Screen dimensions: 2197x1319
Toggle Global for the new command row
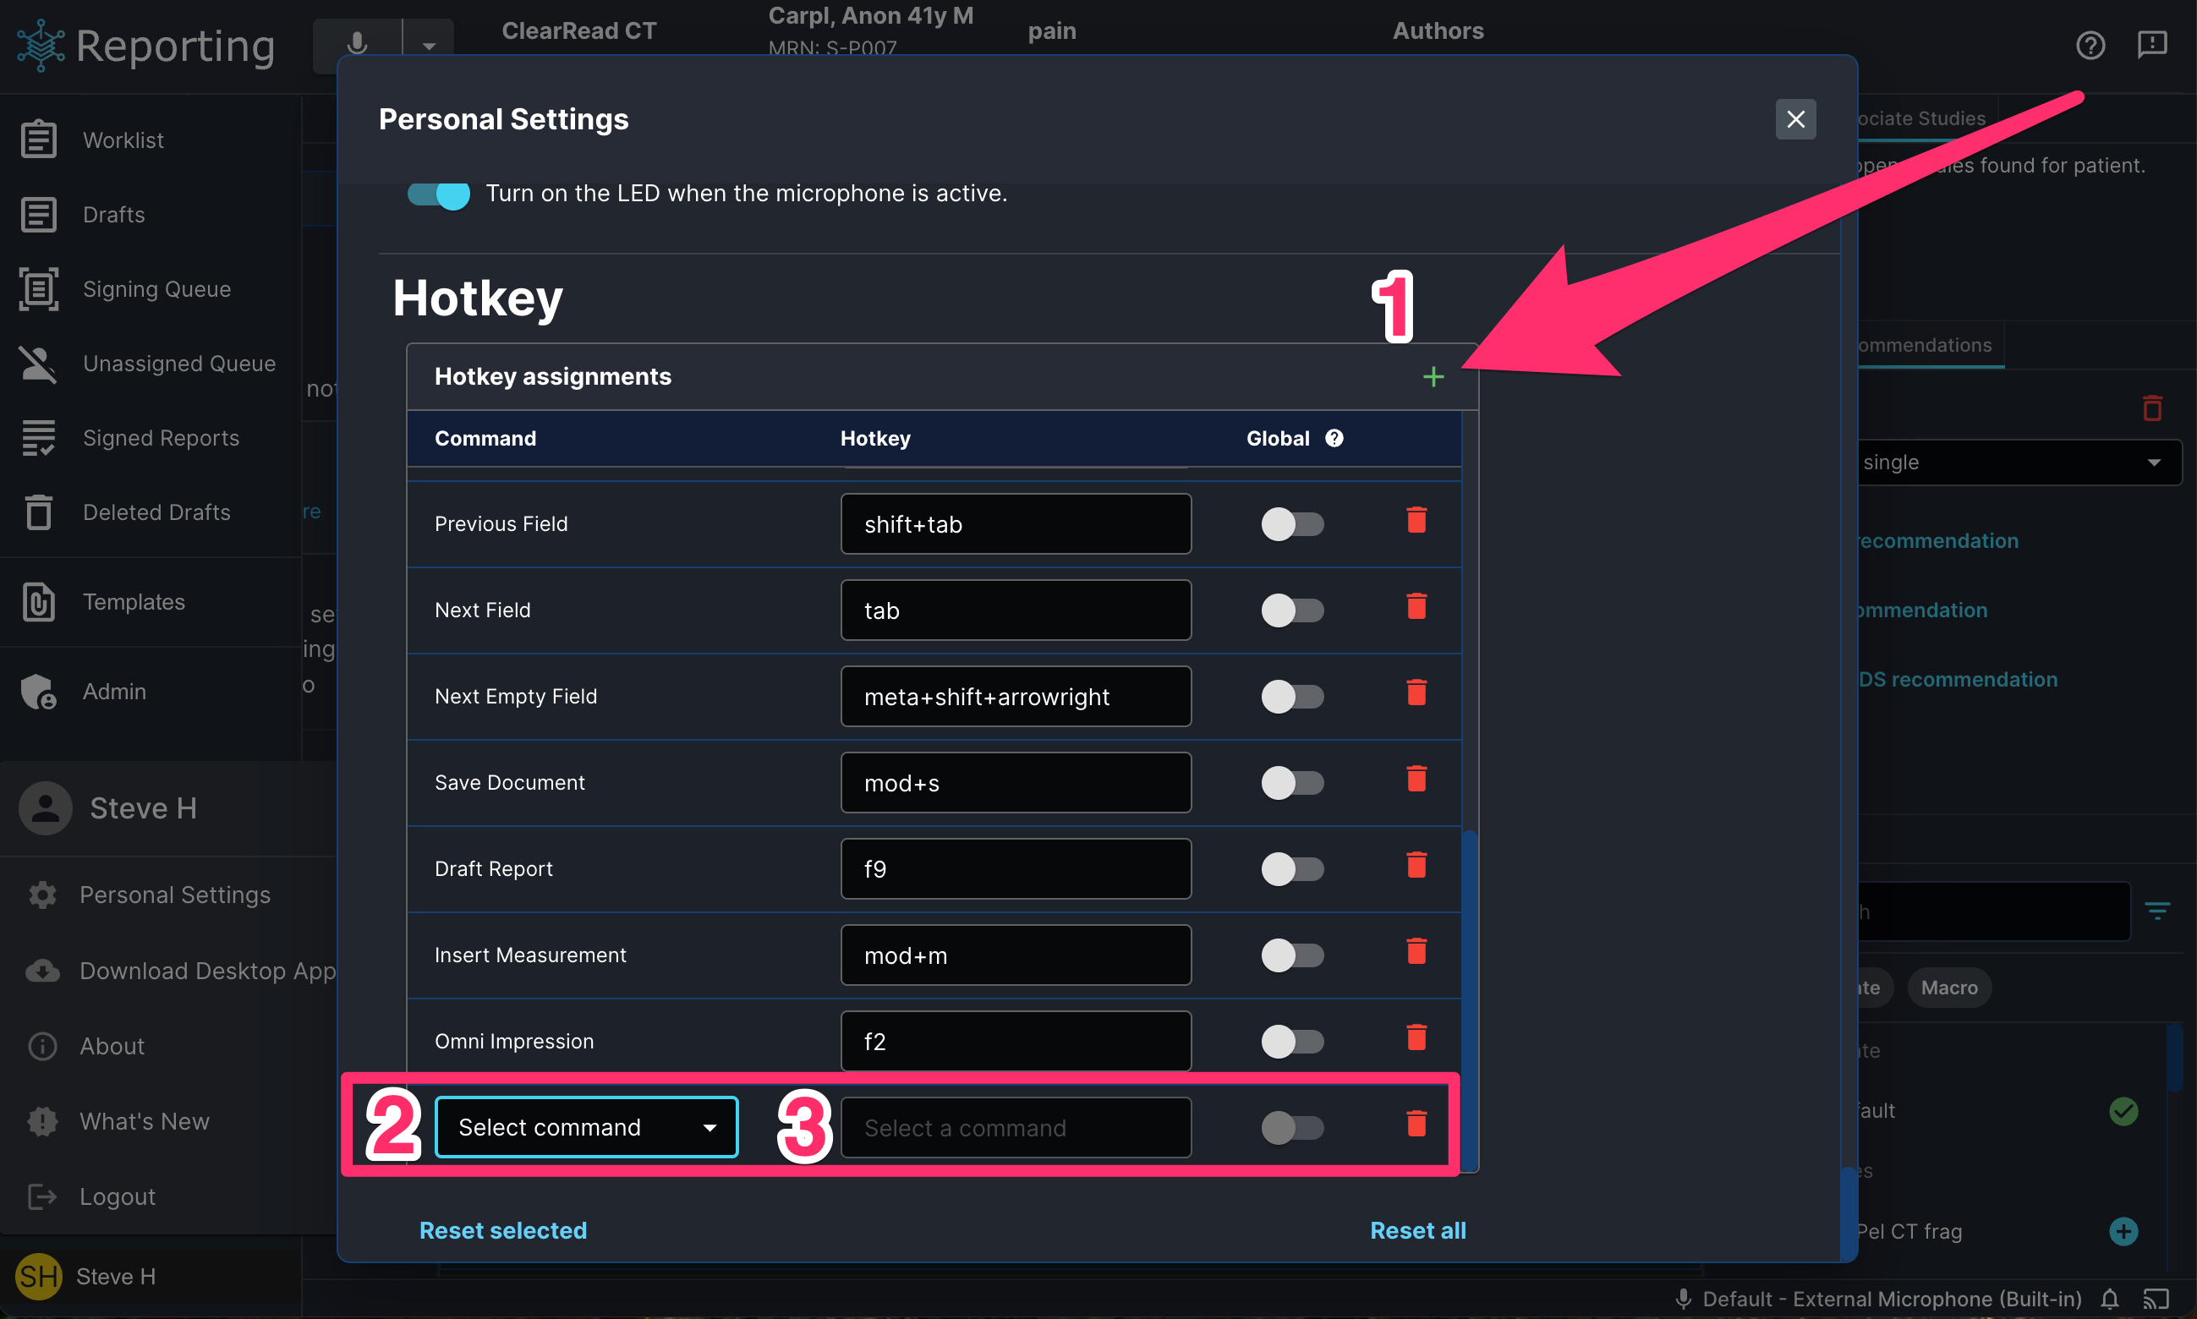pyautogui.click(x=1292, y=1127)
